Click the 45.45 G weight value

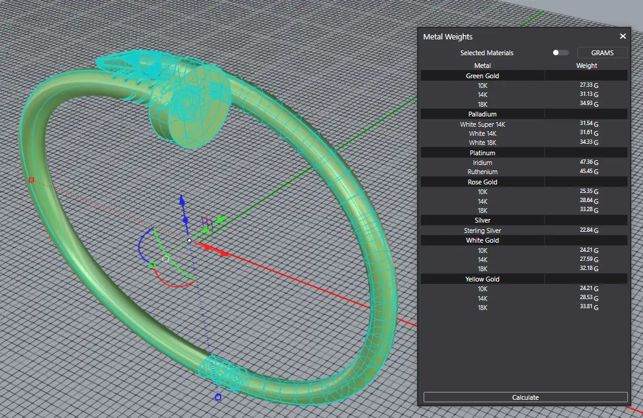(x=589, y=171)
